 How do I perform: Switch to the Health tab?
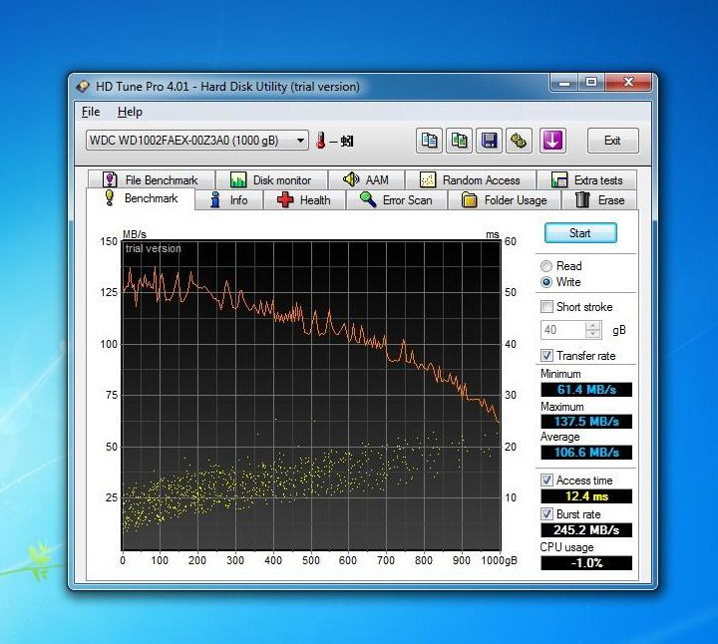tap(304, 200)
